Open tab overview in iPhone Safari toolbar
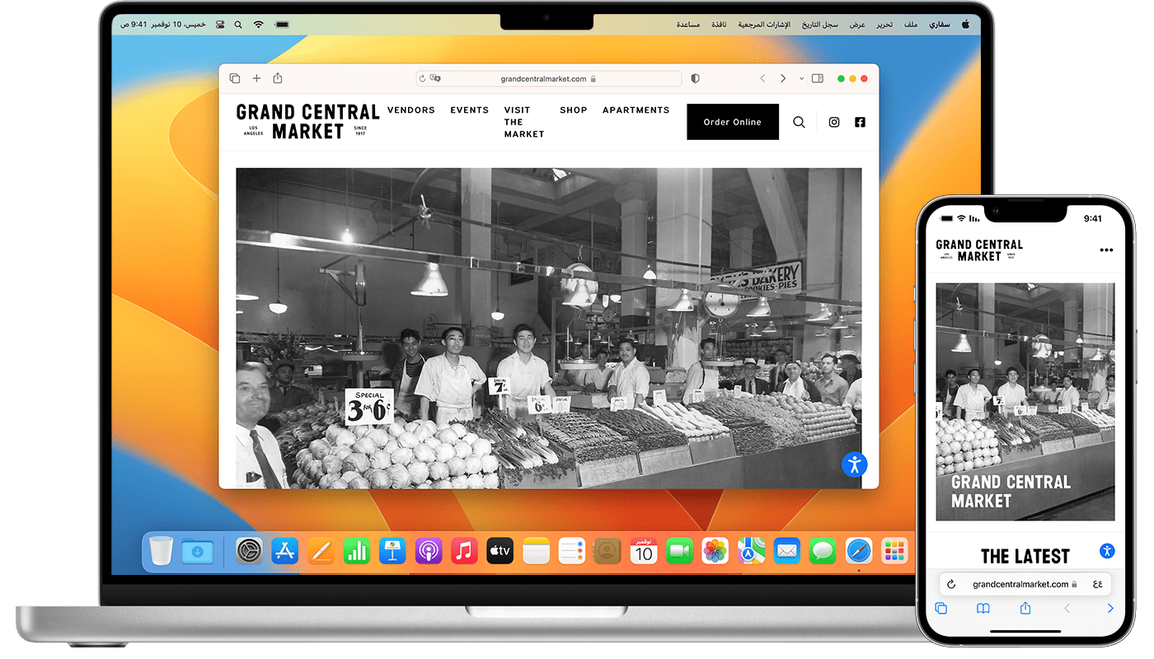1154x659 pixels. [941, 609]
